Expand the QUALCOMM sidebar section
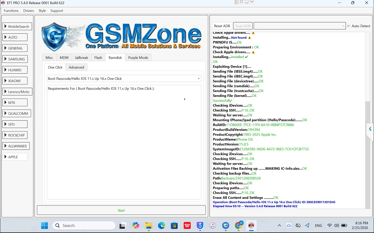 pos(17,114)
